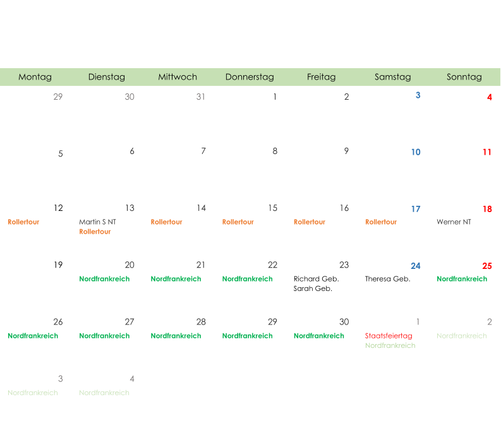
Task: Select the Mittwoch column header
Action: point(178,77)
